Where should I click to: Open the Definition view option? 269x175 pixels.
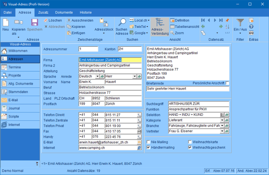[x=179, y=21]
